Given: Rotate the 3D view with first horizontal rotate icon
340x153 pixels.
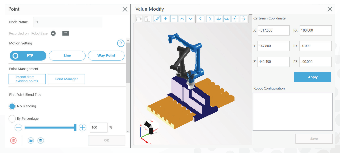Looking at the screenshot, I should pos(219,19).
